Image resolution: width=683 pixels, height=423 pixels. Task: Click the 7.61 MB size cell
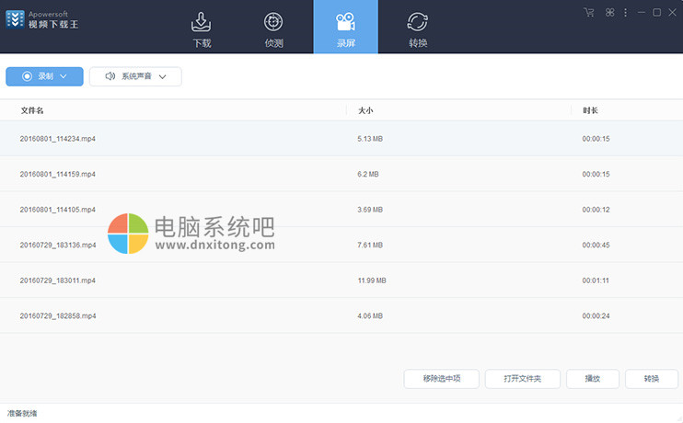coord(370,245)
